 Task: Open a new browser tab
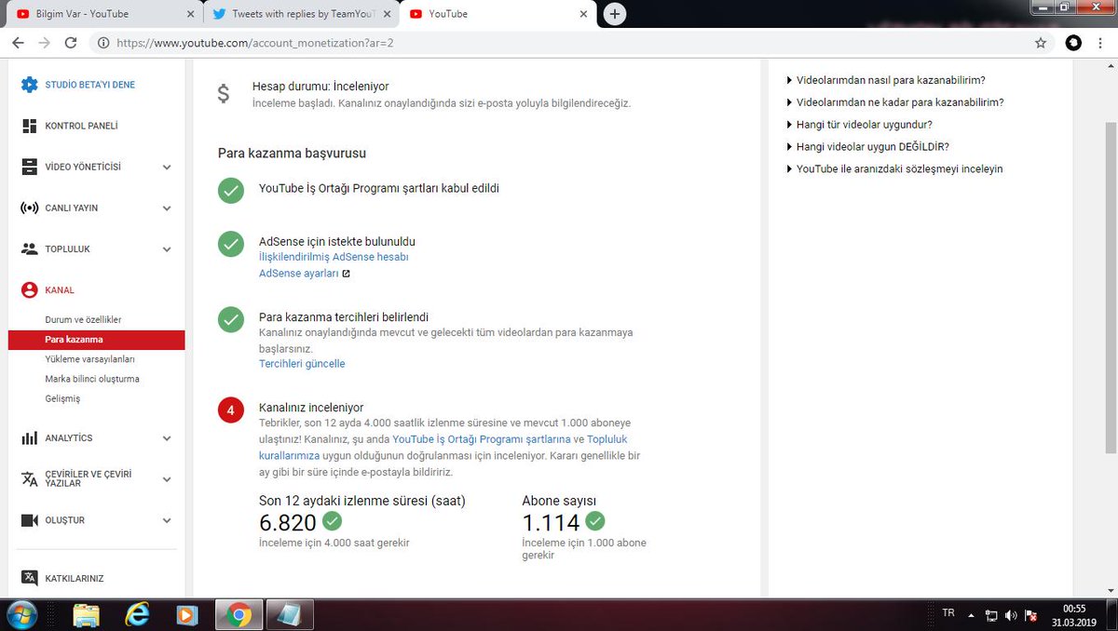pos(614,14)
